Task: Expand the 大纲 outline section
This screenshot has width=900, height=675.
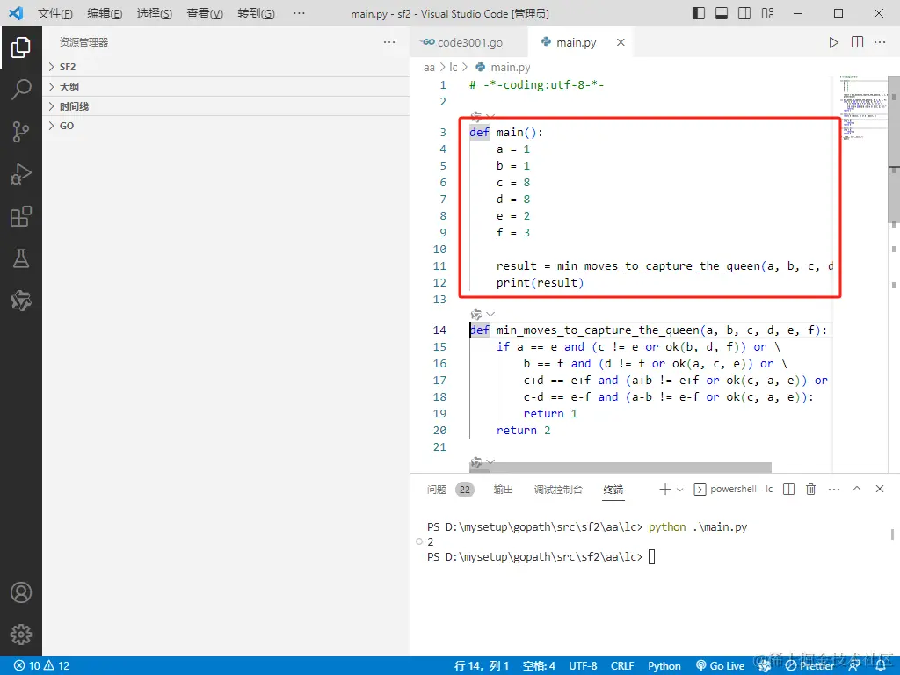Action: point(226,87)
